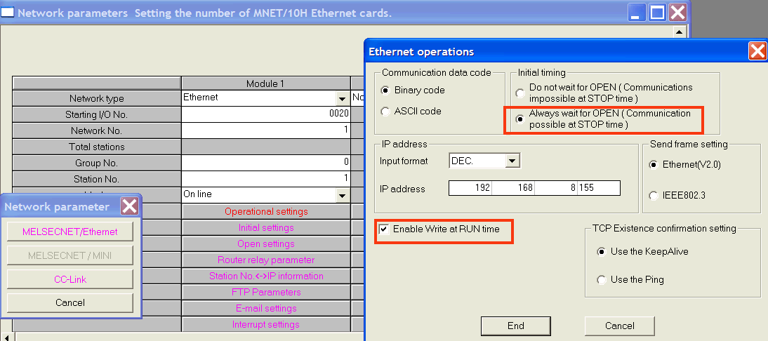Screen dimensions: 768x341
Task: Open the On line mode dropdown
Action: click(342, 195)
